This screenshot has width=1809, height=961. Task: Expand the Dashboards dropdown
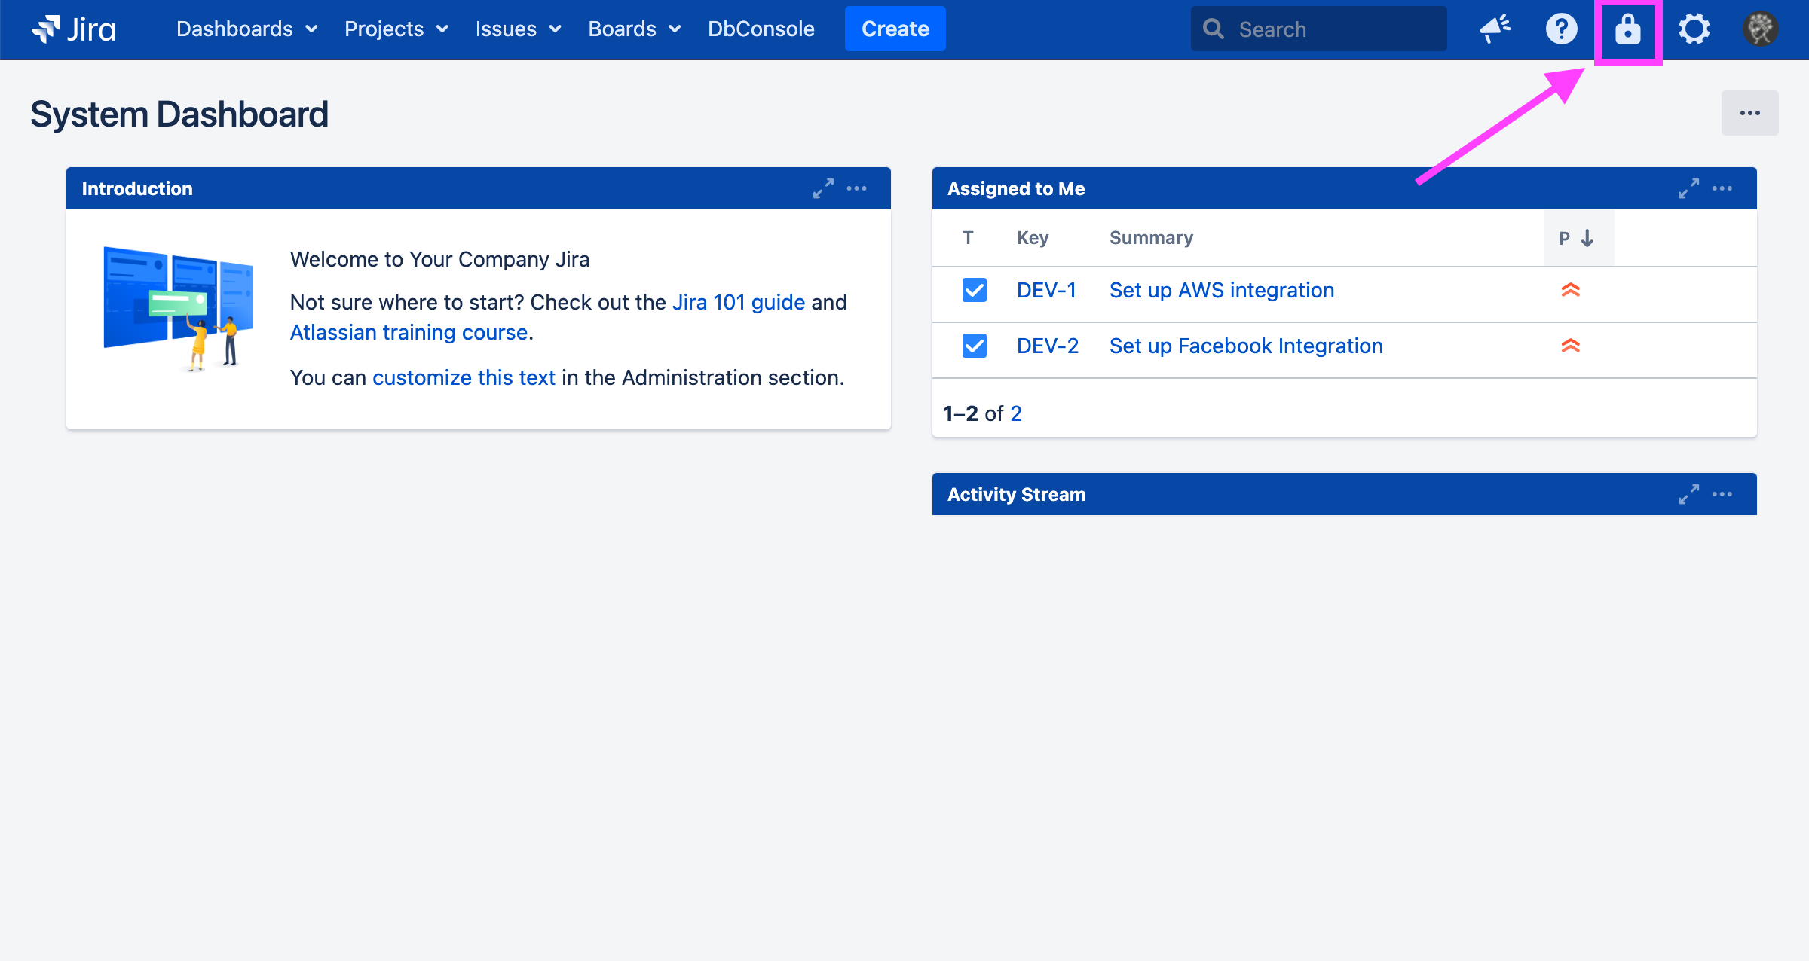246,29
